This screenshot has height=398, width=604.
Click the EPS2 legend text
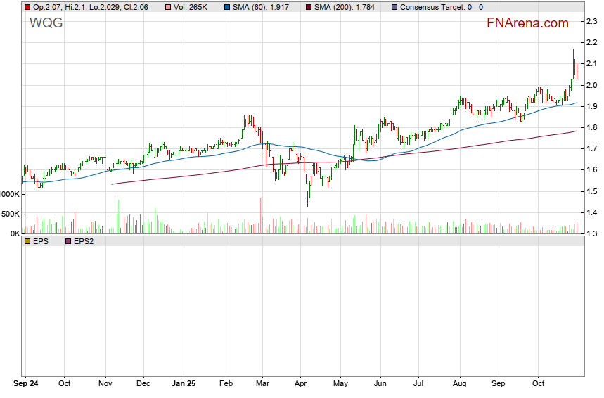[84, 241]
